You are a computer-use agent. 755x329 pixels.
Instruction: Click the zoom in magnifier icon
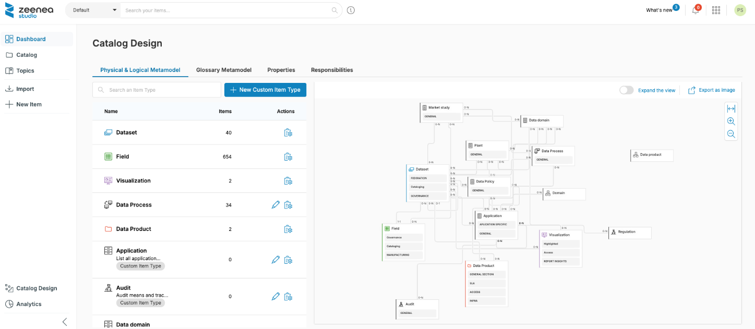[731, 121]
